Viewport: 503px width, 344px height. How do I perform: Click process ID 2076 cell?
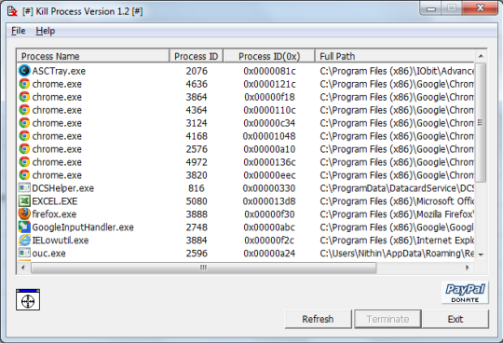click(x=197, y=71)
